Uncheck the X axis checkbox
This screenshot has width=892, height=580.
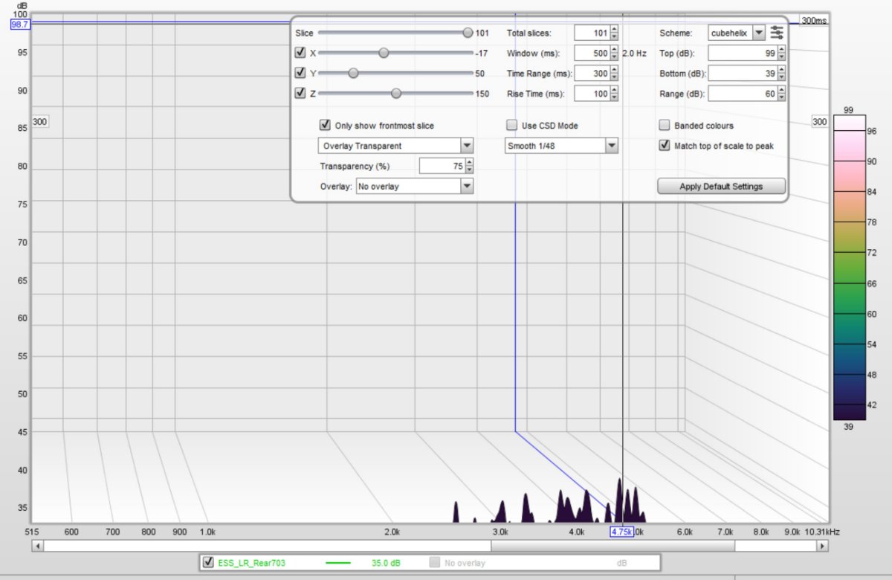300,53
